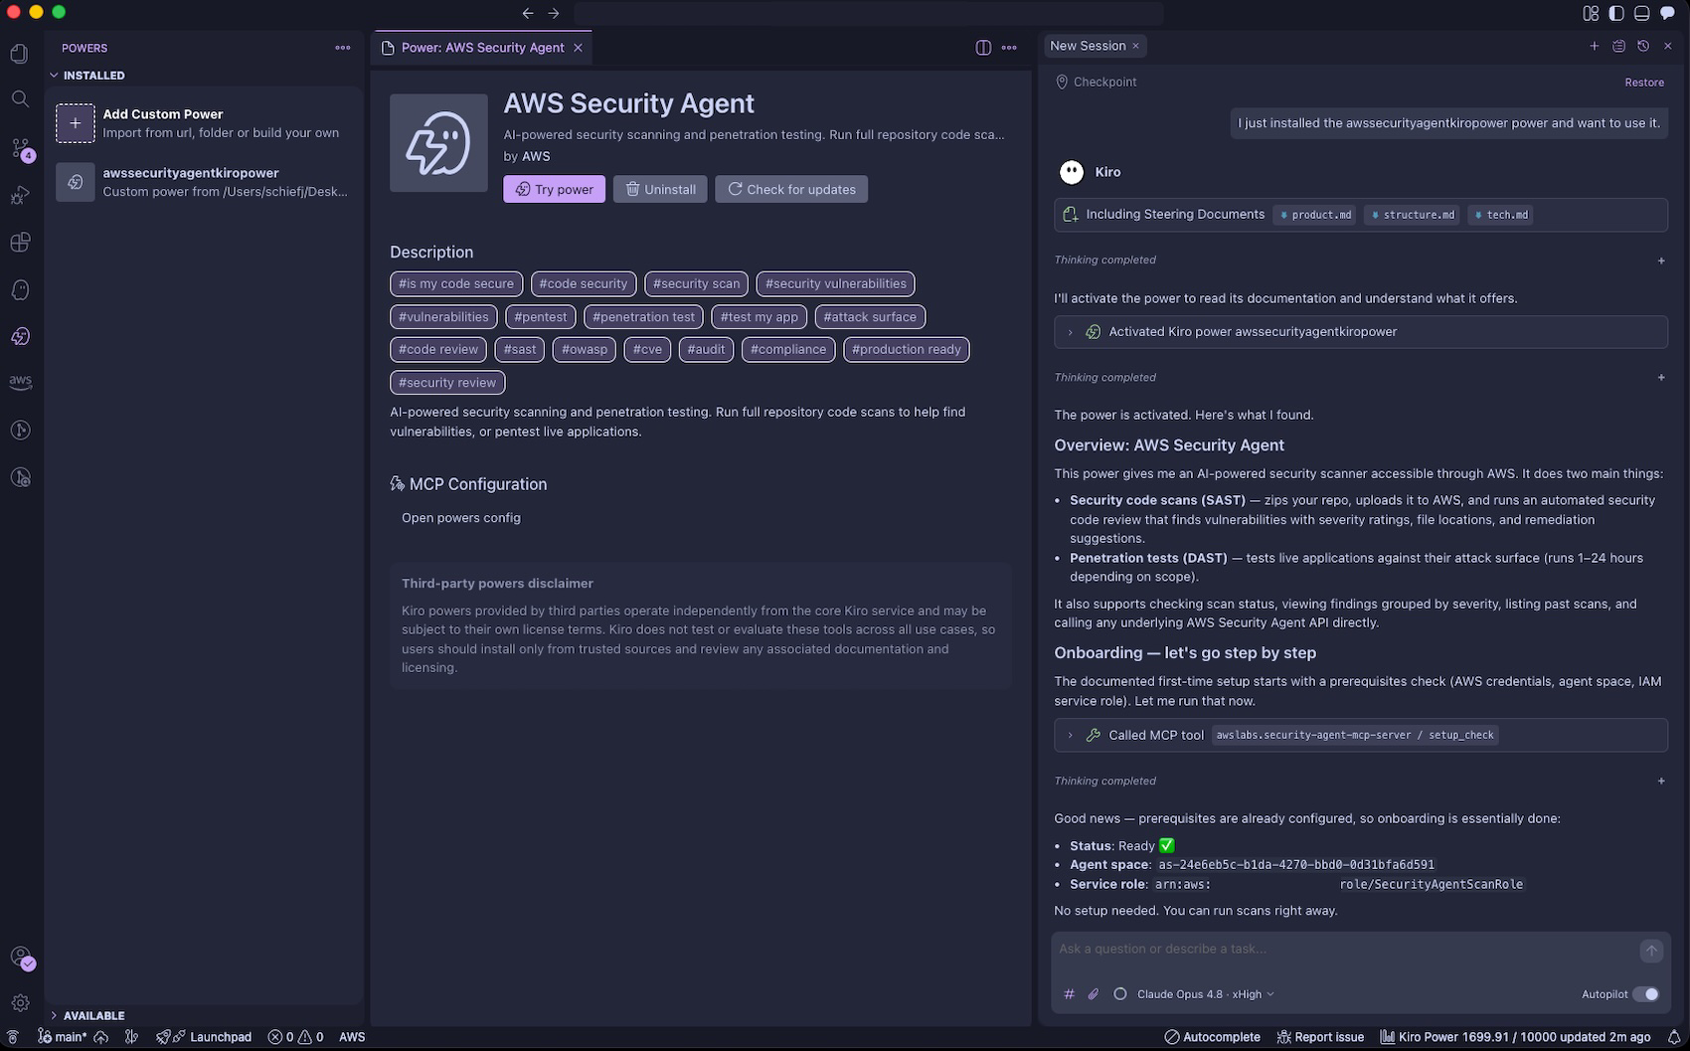Open the Extensions view
Screen dimensions: 1690x1051
point(20,243)
